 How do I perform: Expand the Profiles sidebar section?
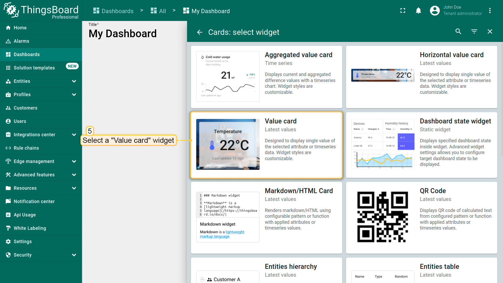[74, 95]
